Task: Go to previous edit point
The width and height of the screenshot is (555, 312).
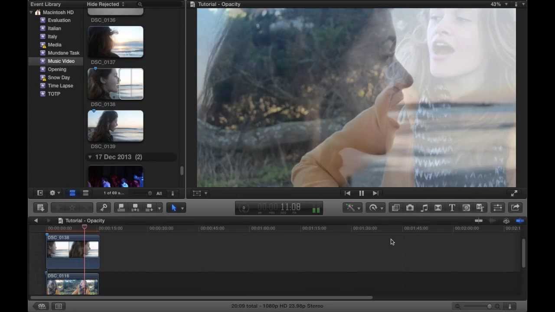Action: point(347,193)
